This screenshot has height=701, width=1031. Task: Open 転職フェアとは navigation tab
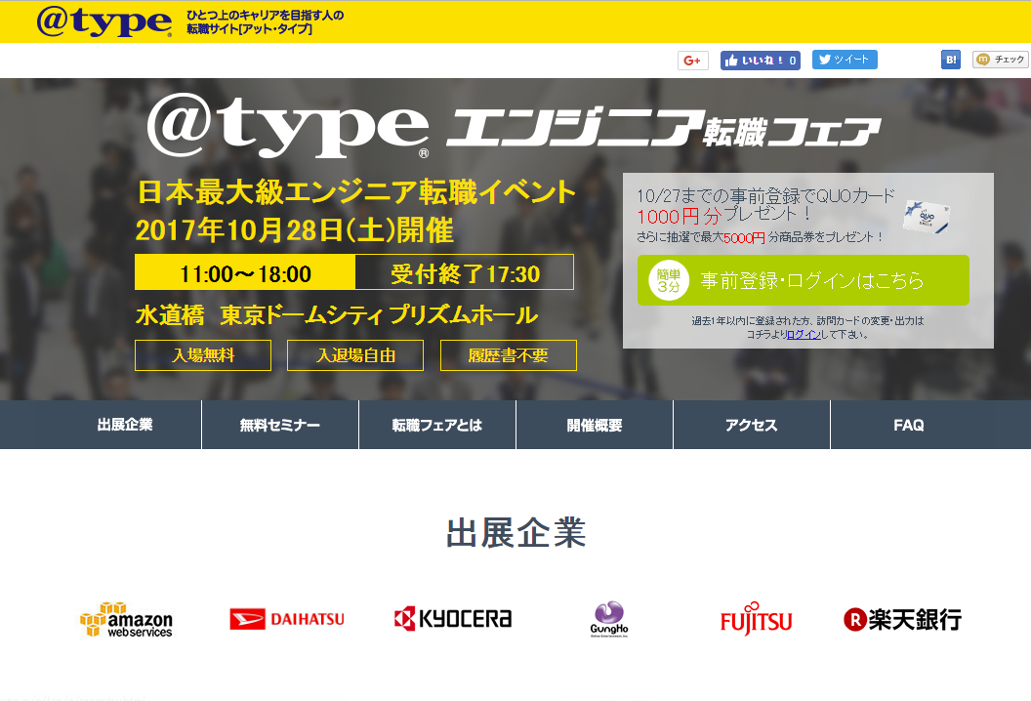(437, 425)
